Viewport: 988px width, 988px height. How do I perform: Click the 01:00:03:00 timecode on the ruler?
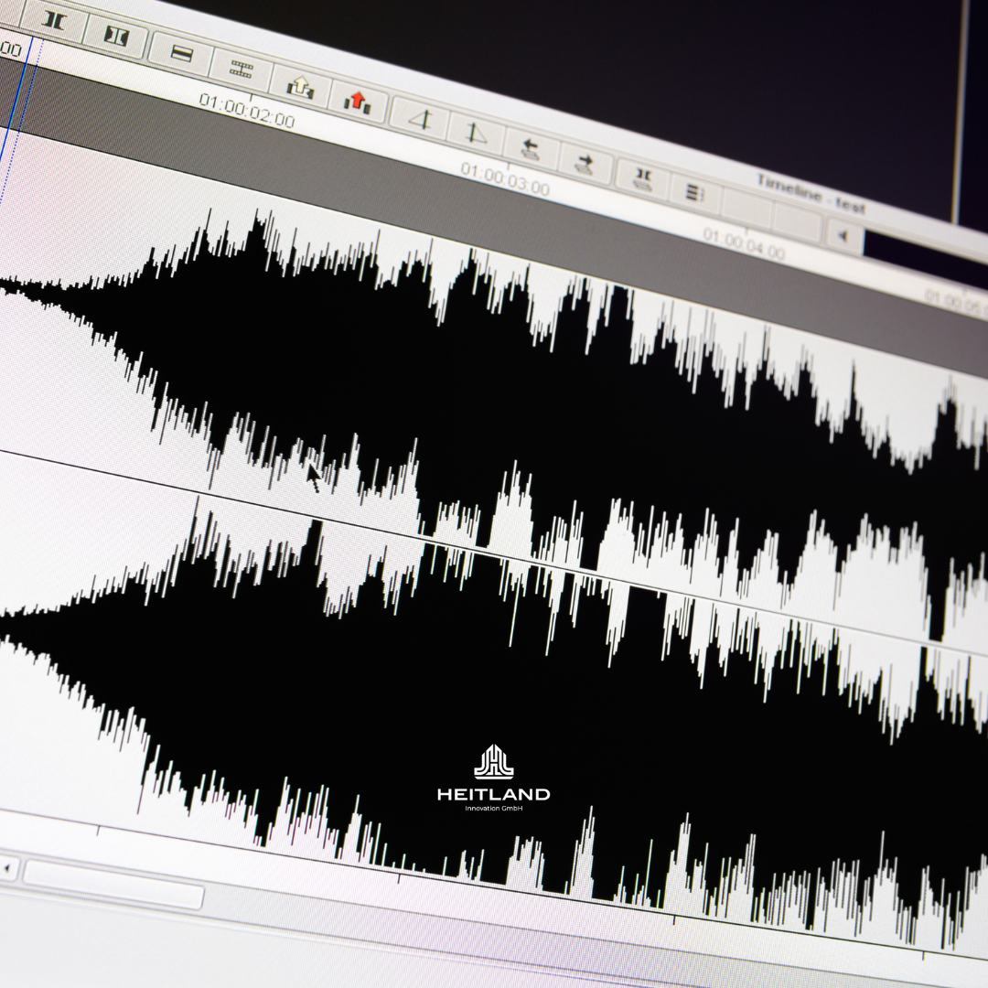(x=505, y=179)
